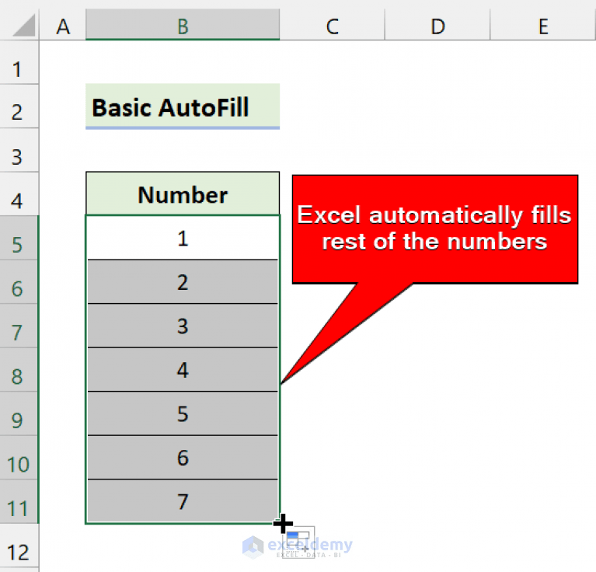Select cell containing value 7
Image resolution: width=596 pixels, height=572 pixels.
183,501
